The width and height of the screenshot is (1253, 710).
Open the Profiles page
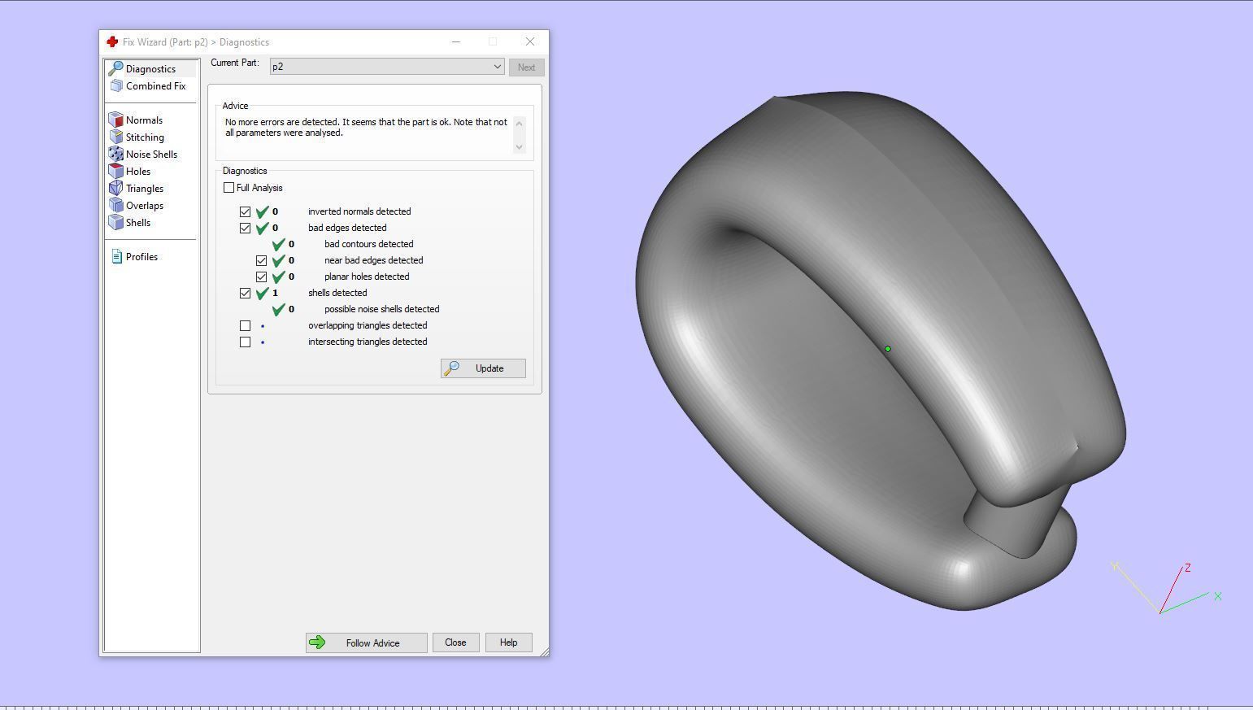click(x=141, y=256)
